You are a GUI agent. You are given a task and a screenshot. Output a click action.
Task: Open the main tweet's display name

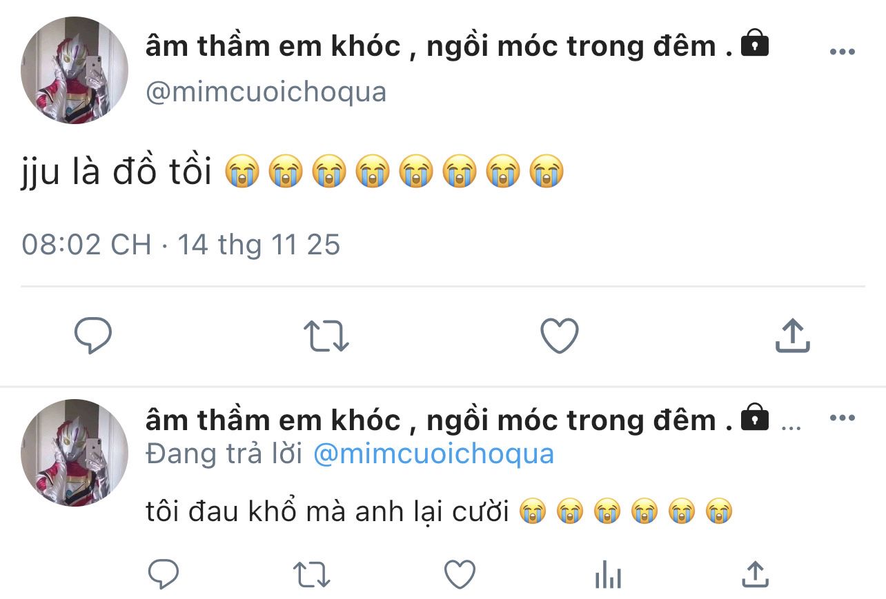(439, 47)
